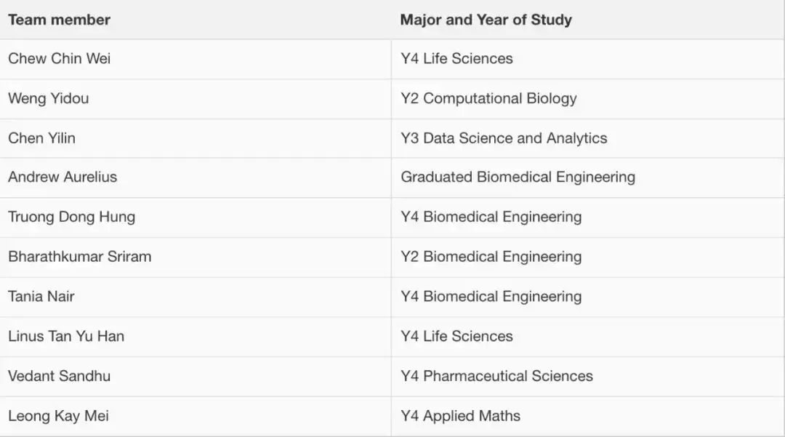
Task: Select the 'Y4 Applied Maths' cell
Action: coord(460,416)
